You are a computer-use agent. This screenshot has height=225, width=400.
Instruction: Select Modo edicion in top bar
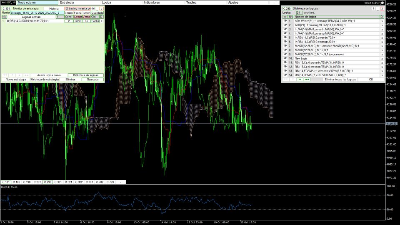[x=37, y=2]
